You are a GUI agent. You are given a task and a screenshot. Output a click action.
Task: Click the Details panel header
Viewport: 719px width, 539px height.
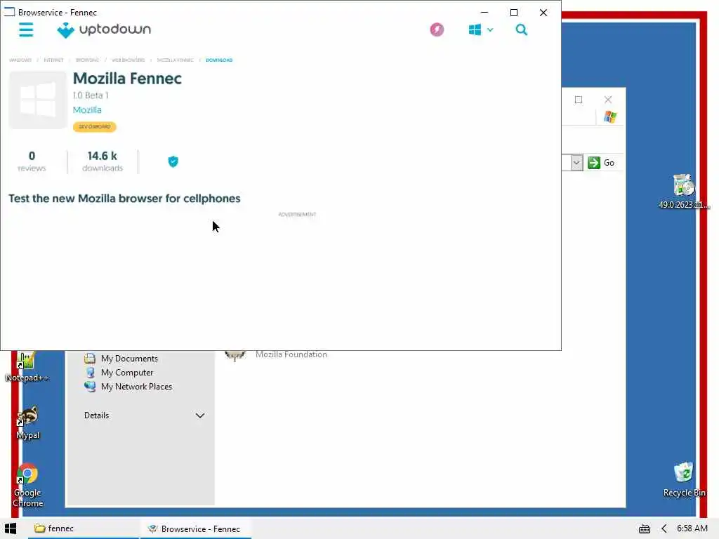coord(143,415)
